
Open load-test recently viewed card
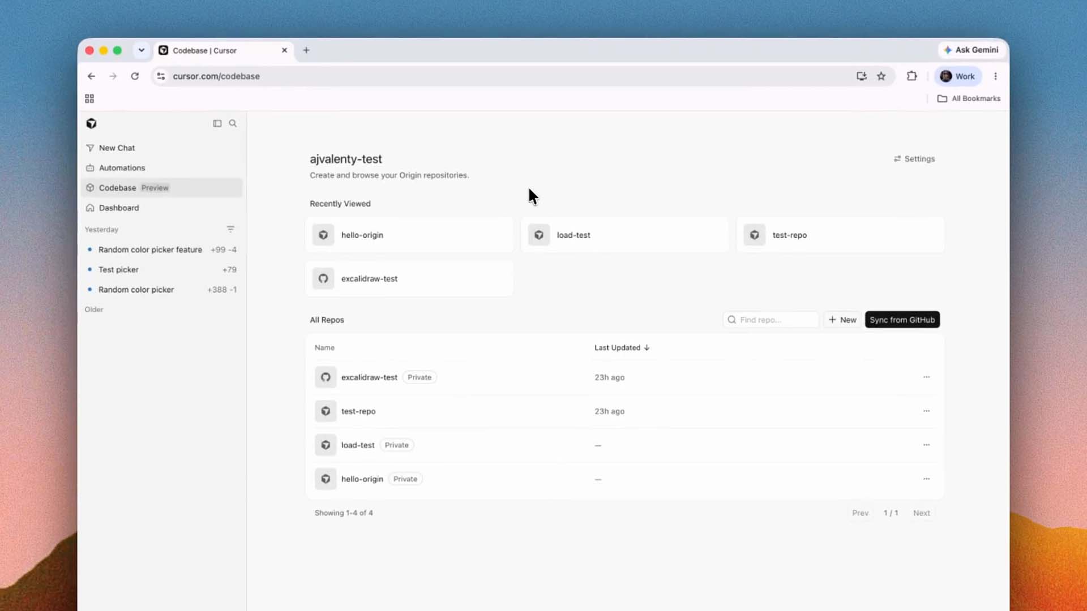pyautogui.click(x=624, y=235)
